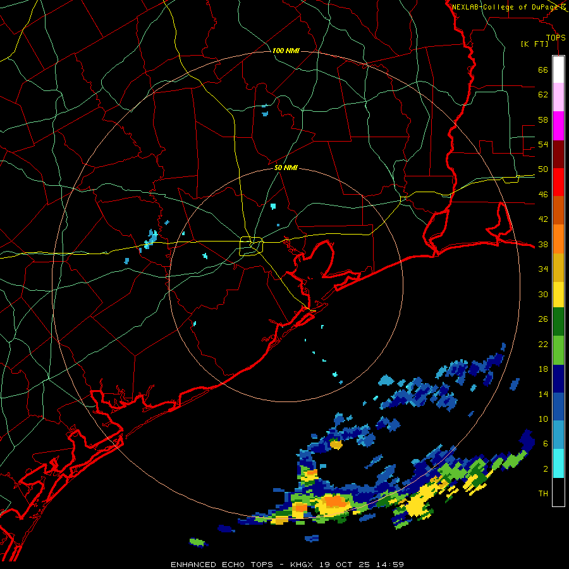Click the bright red legend swatch

pos(558,182)
